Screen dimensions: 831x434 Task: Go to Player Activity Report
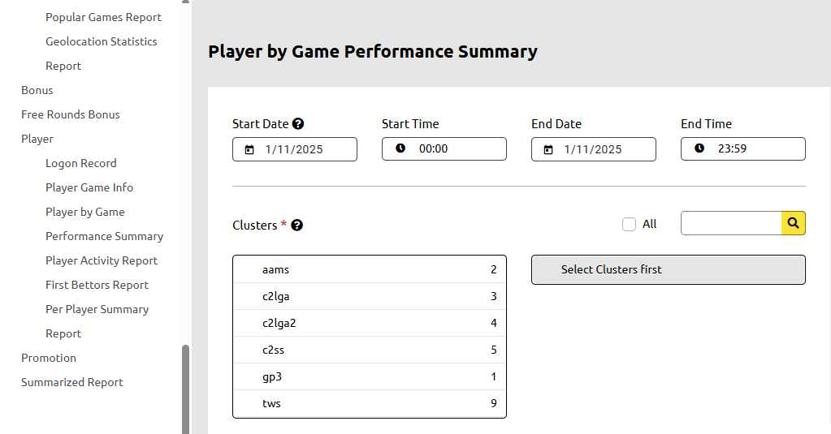102,260
